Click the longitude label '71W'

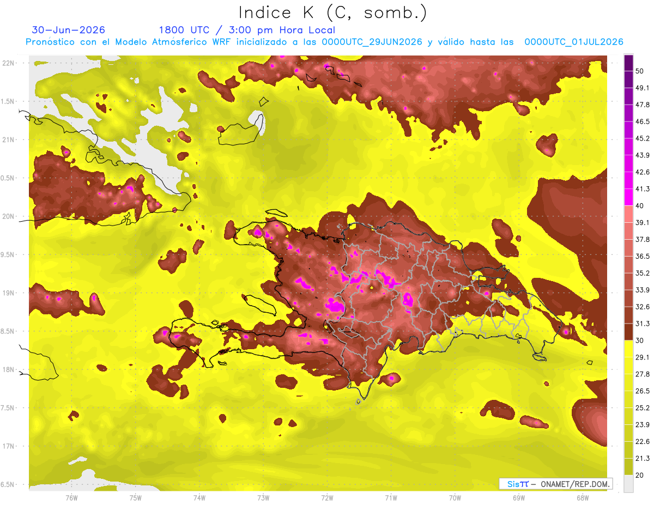click(391, 497)
